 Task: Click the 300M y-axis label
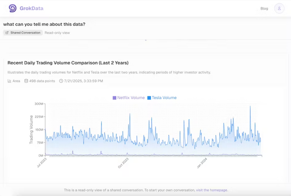click(39, 104)
